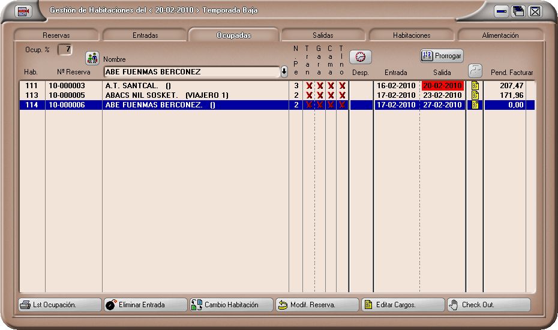This screenshot has height=330, width=558.
Task: Click the grayed icon right of Salida header
Action: (475, 70)
